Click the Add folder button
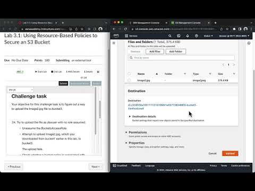The height and width of the screenshot is (191, 255). (176, 51)
